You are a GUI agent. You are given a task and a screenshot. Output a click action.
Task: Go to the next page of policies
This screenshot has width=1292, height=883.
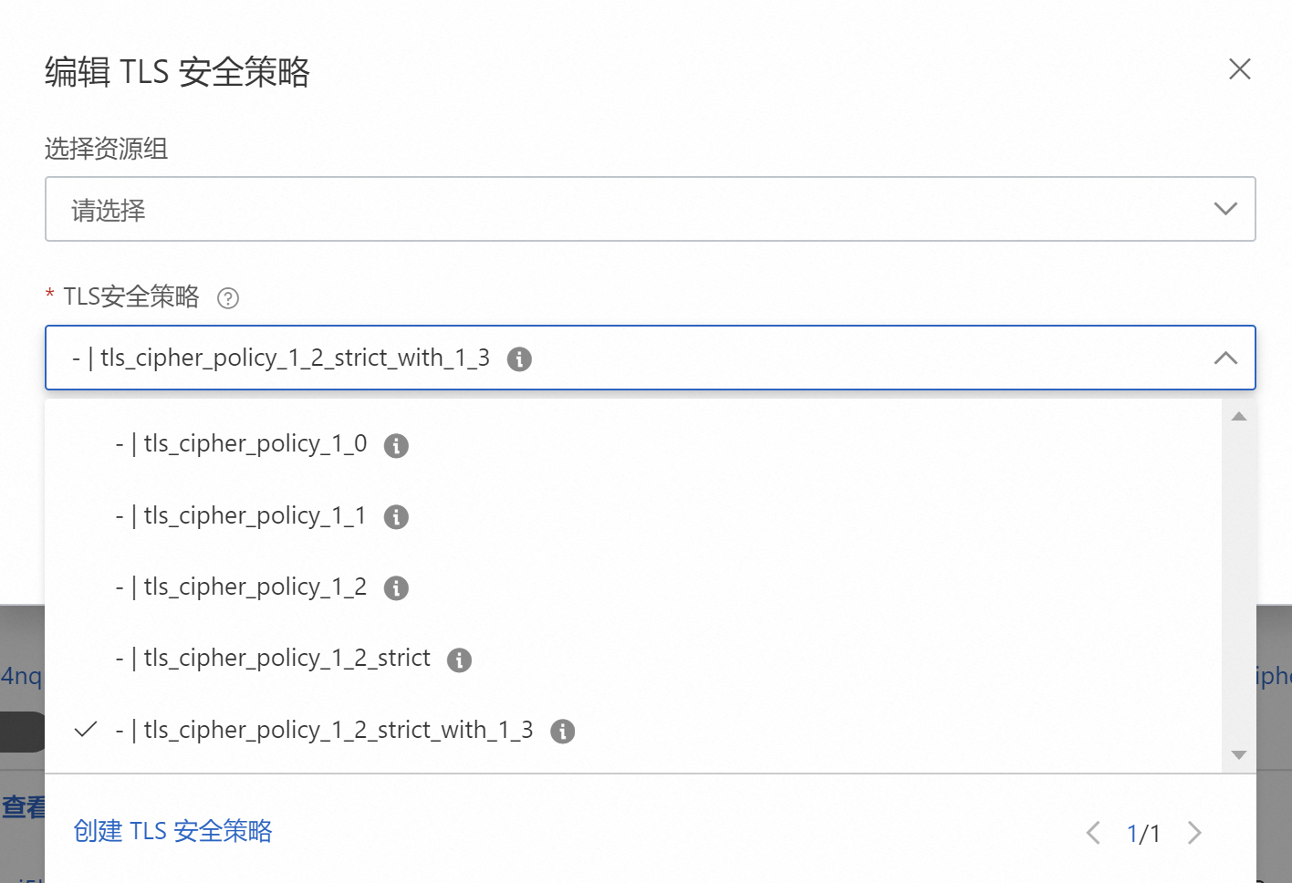pos(1194,833)
